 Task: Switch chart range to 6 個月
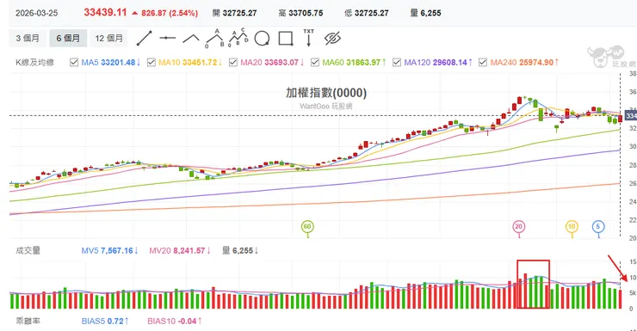tap(68, 38)
